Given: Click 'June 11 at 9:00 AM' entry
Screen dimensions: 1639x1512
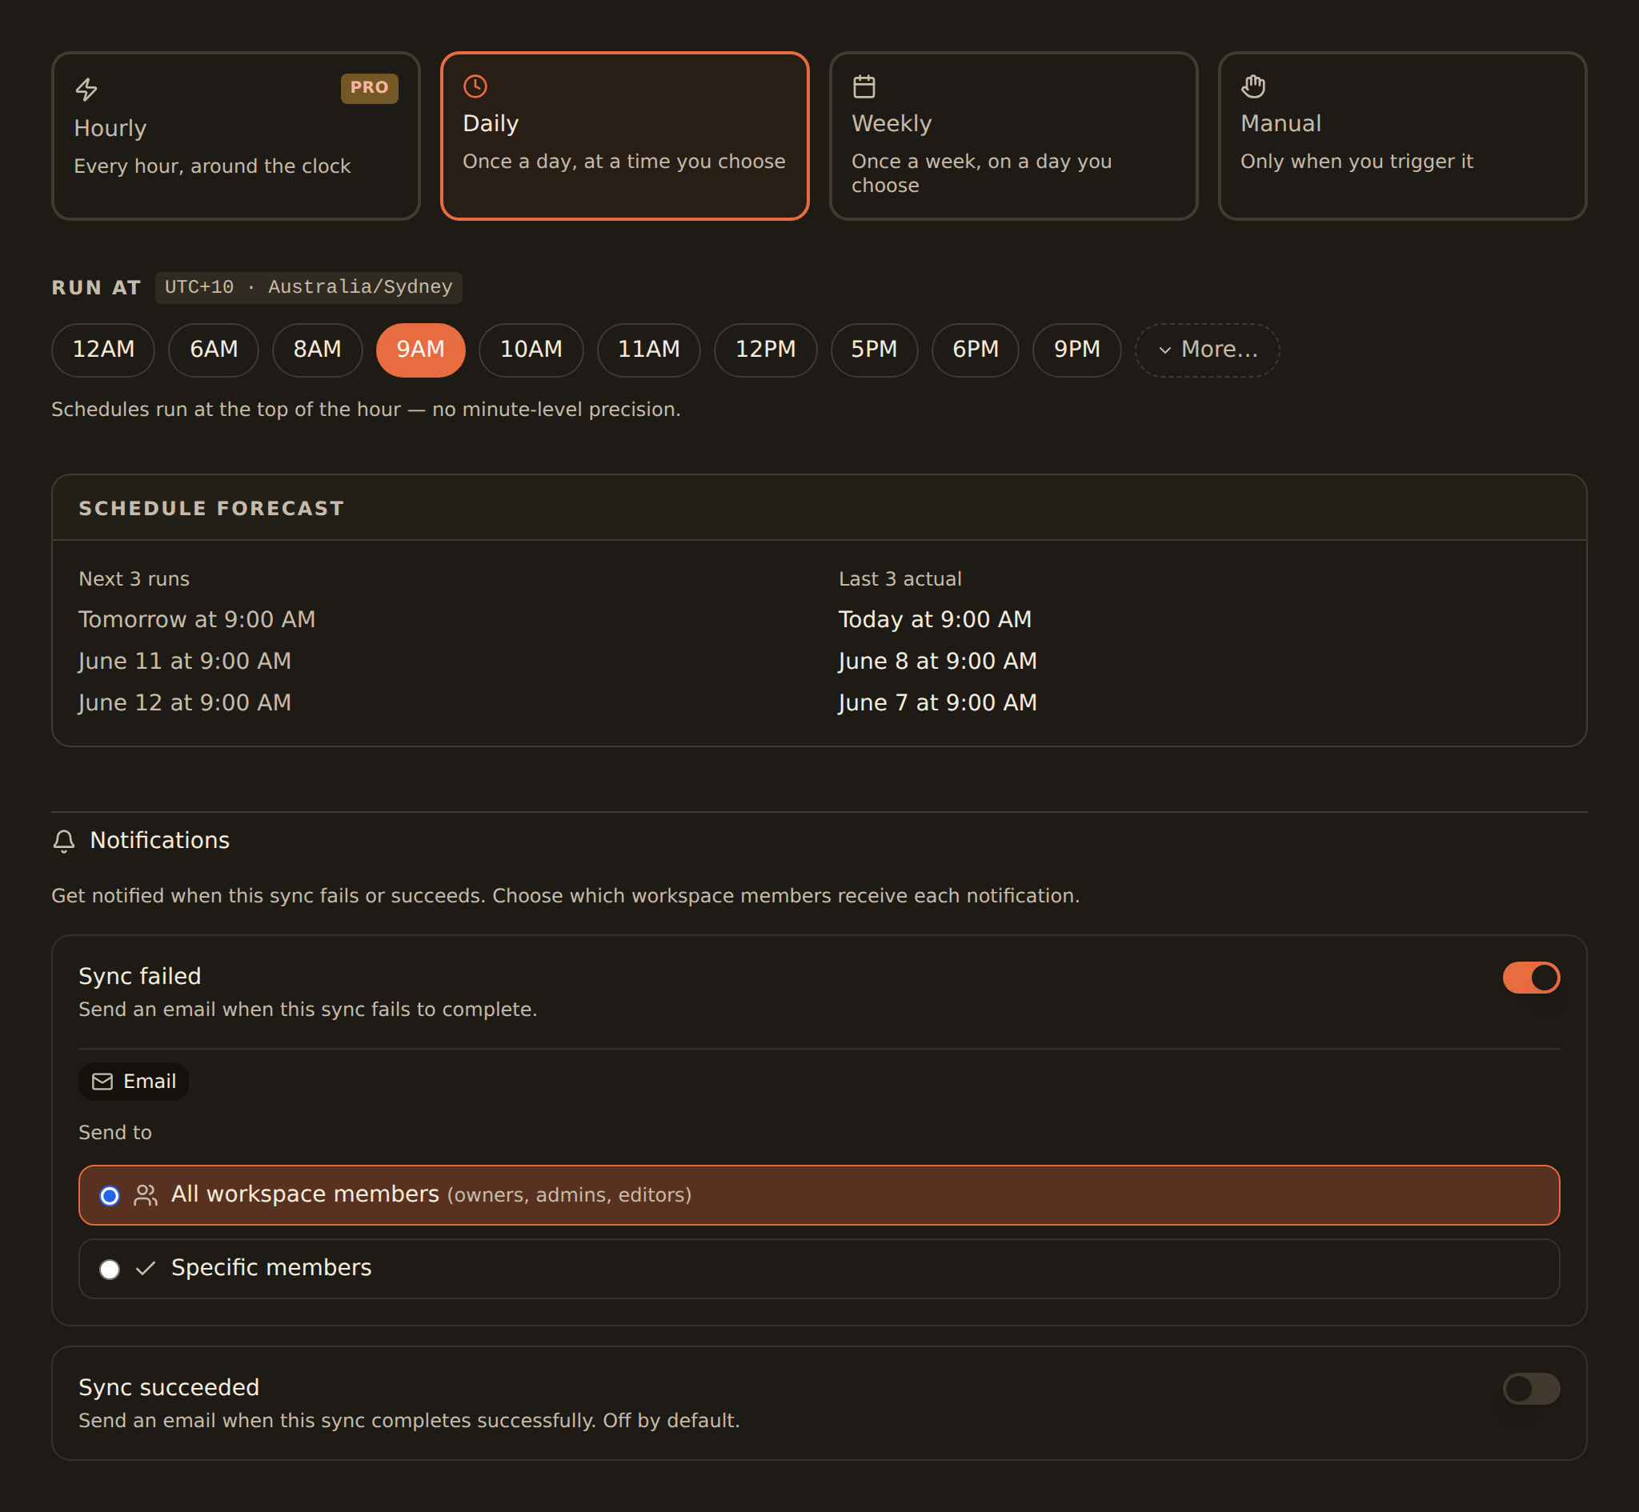Looking at the screenshot, I should click(x=185, y=661).
